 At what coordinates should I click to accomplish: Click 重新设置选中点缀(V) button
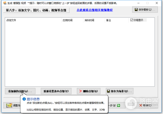point(56,91)
